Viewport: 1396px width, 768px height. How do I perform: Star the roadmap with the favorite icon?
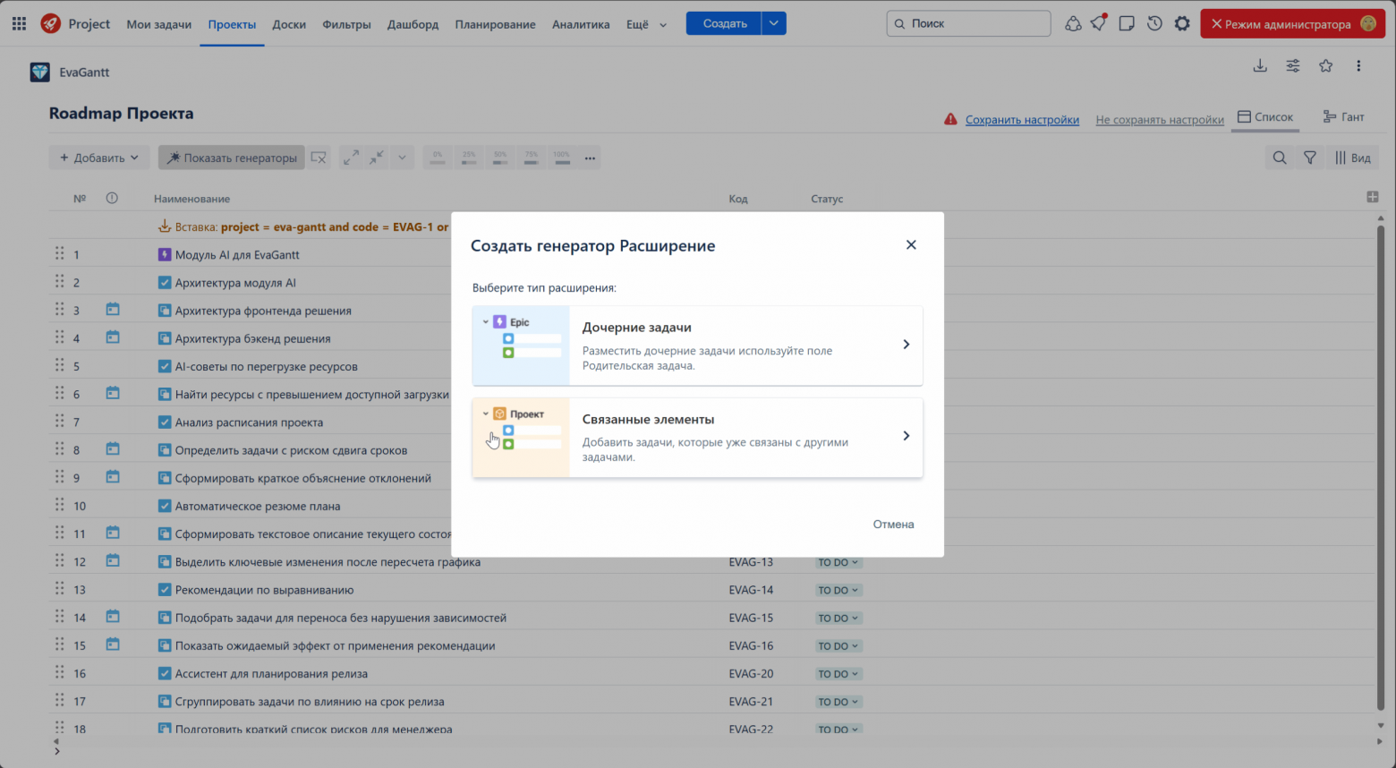(1326, 65)
